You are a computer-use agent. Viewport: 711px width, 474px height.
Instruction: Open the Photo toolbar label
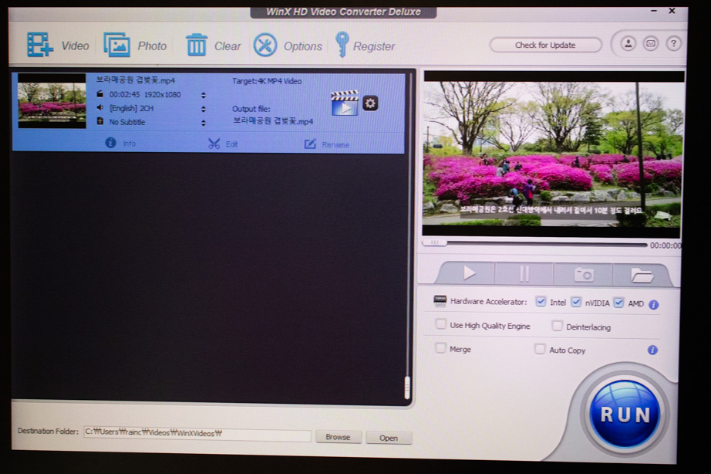pos(152,46)
